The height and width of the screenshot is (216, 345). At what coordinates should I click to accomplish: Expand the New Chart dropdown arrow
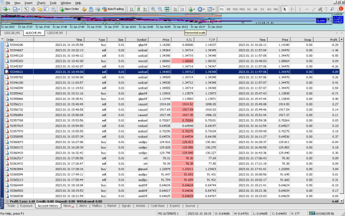click(x=9, y=9)
